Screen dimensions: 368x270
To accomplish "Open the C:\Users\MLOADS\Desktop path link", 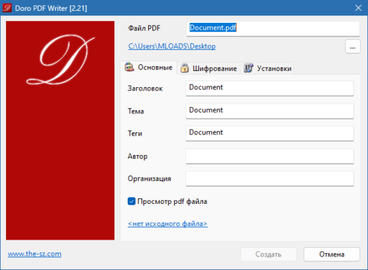I will click(x=172, y=46).
